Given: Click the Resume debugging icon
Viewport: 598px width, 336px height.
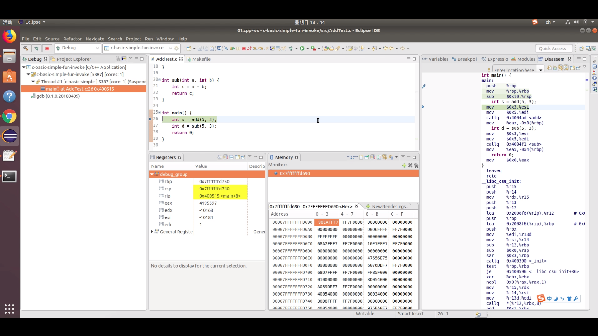Looking at the screenshot, I should 232,48.
